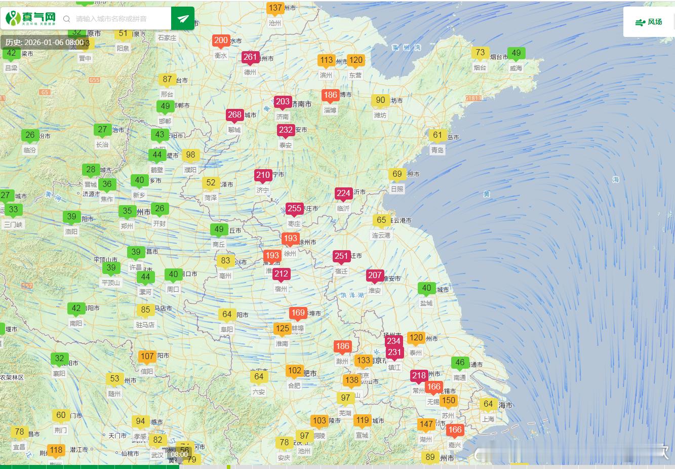The image size is (675, 469).
Task: Open the 251 AQI marker at 宿迁
Action: point(341,256)
